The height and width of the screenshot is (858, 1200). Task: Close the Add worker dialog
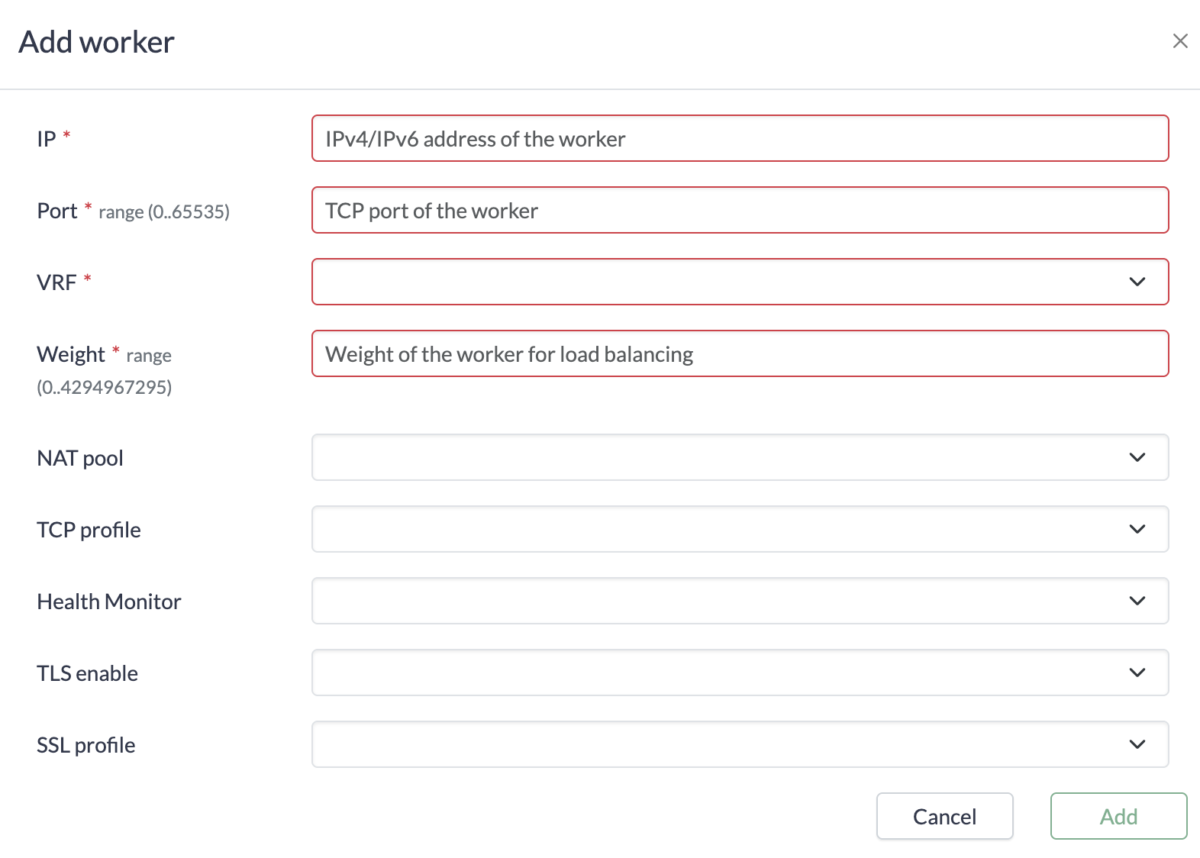click(x=1179, y=41)
